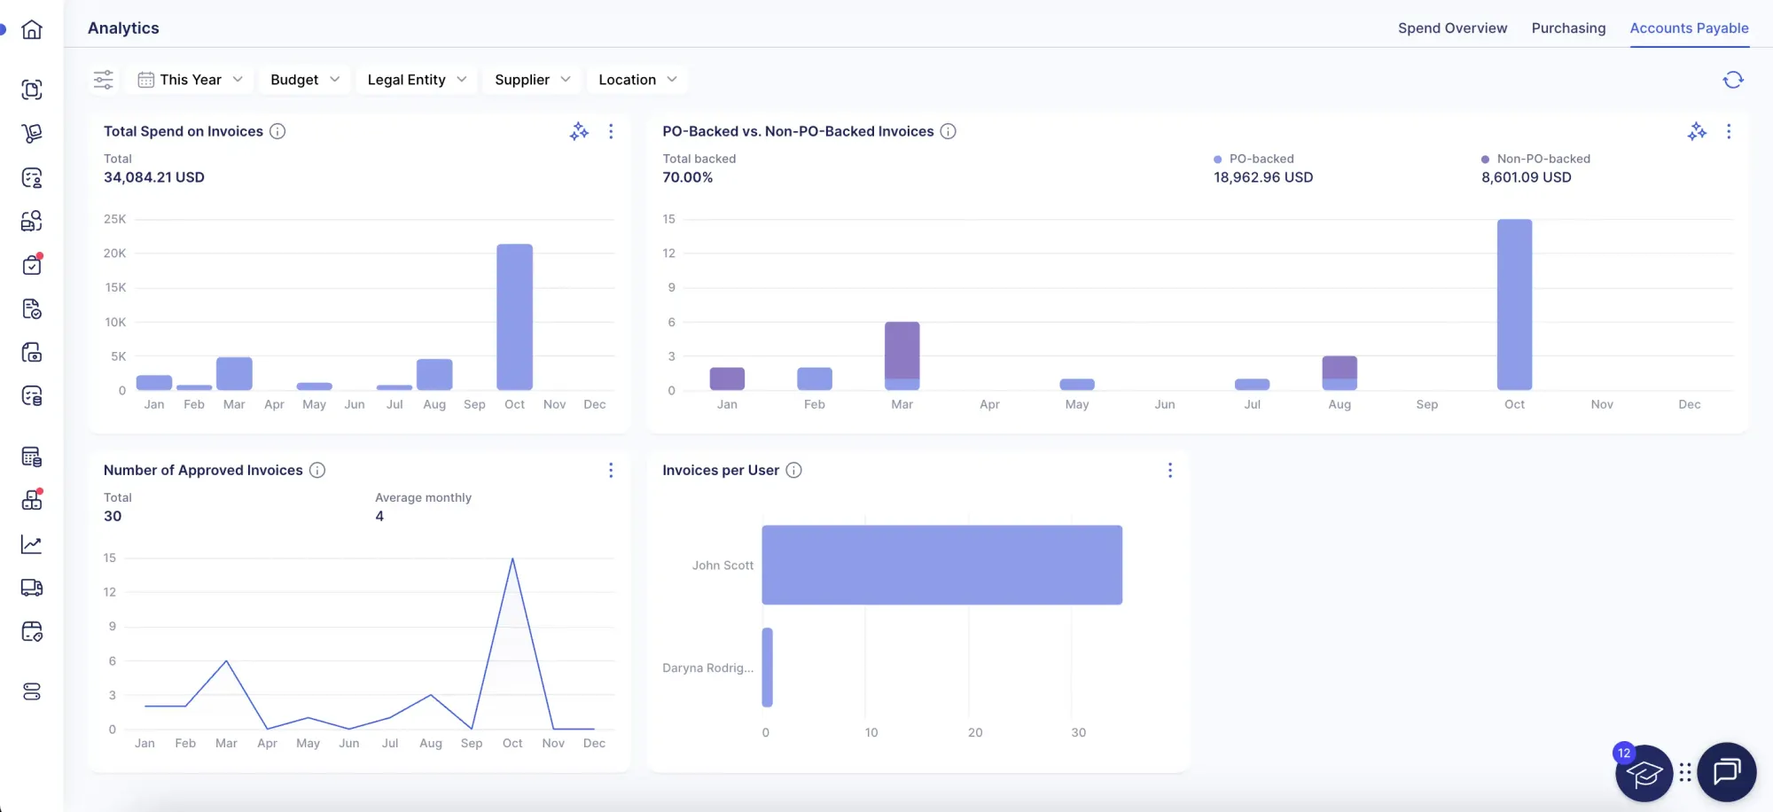Expand the This Year date dropdown

coord(190,80)
